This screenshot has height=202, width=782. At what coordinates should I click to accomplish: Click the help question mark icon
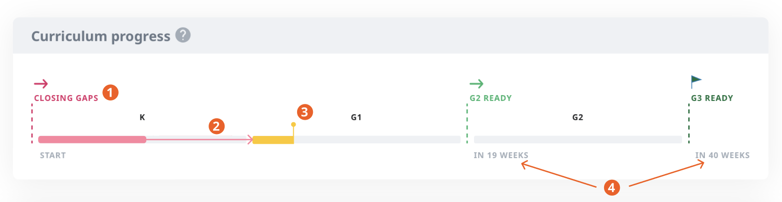183,35
